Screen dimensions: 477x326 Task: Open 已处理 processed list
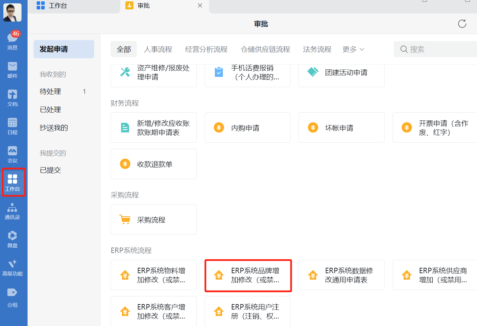point(64,110)
